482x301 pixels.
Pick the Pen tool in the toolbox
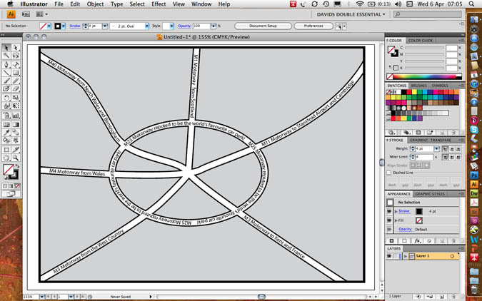coord(6,64)
